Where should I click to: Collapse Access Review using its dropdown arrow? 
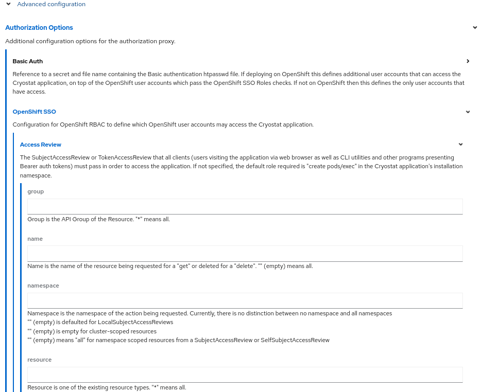coord(460,145)
